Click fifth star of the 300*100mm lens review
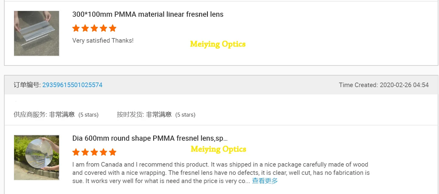 tap(113, 28)
